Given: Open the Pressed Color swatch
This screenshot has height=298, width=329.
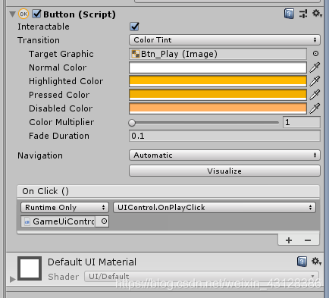Looking at the screenshot, I should click(x=218, y=95).
